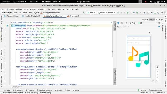This screenshot has width=167, height=94.
Task: Toggle Structure tool window
Action: pyautogui.click(x=1, y=55)
